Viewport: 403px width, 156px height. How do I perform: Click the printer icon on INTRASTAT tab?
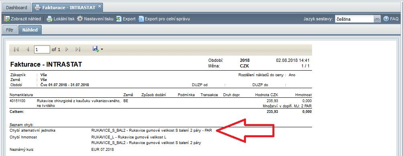tap(38, 8)
